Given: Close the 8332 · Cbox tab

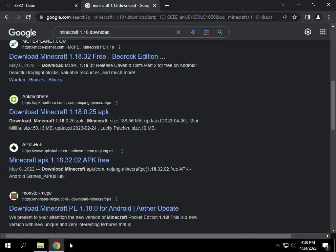Looking at the screenshot, I should click(x=76, y=6).
